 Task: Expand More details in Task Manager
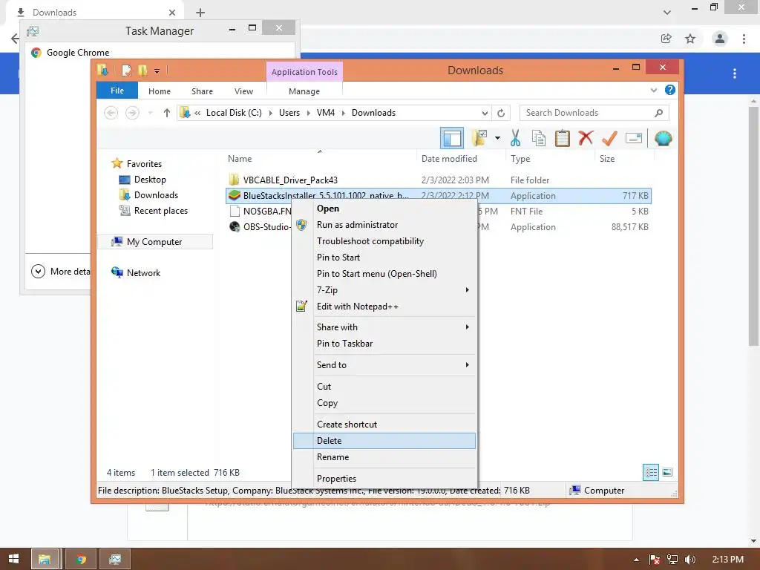(61, 272)
